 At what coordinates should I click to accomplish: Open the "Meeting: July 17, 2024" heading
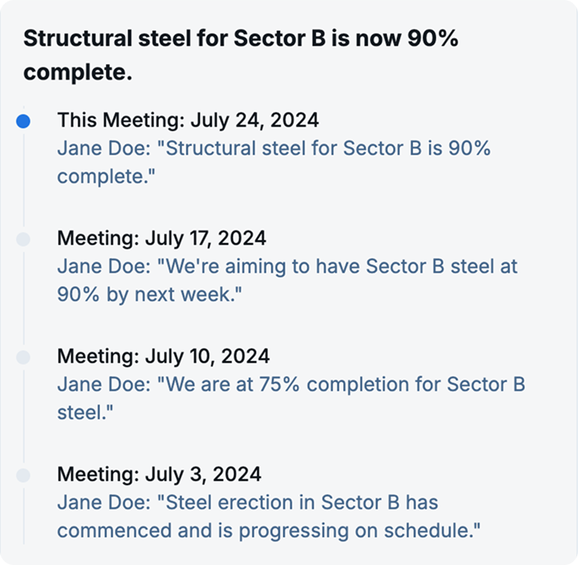tap(161, 238)
